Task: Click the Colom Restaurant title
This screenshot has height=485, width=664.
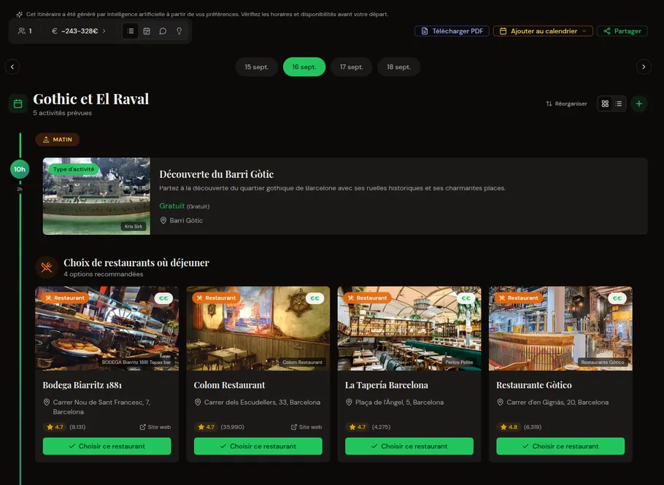Action: (230, 385)
